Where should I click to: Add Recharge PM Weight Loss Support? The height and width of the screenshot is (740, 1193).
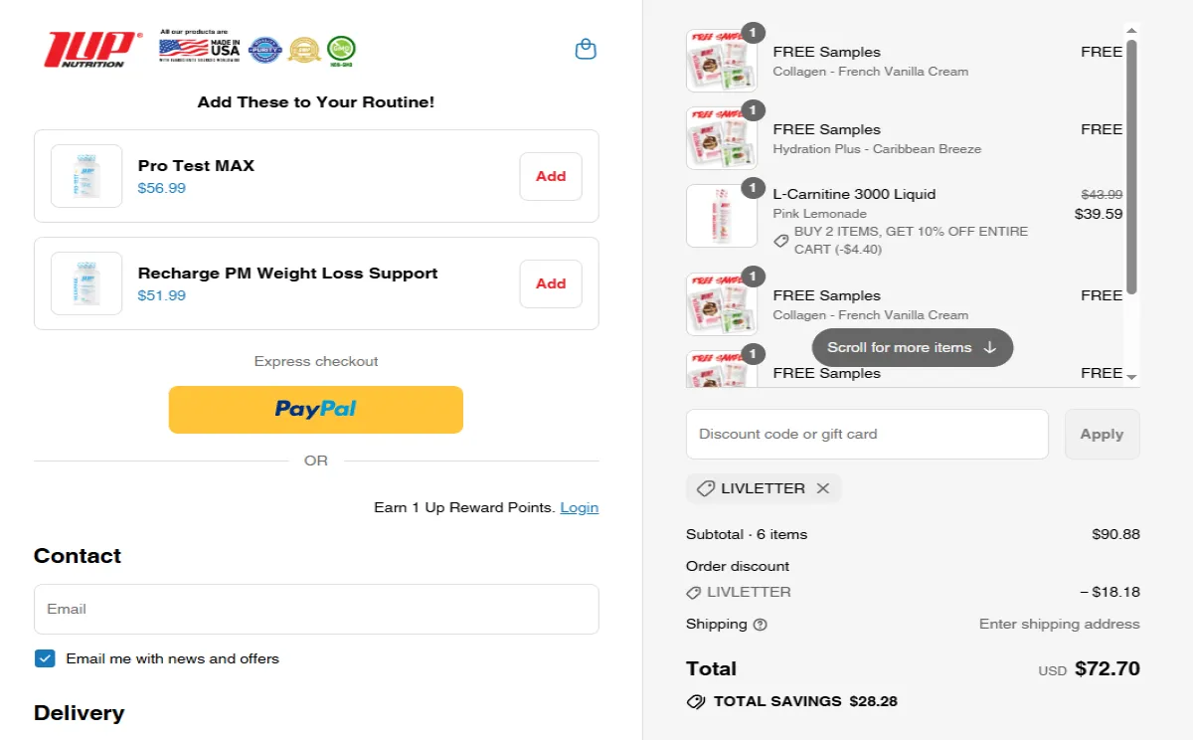[550, 283]
